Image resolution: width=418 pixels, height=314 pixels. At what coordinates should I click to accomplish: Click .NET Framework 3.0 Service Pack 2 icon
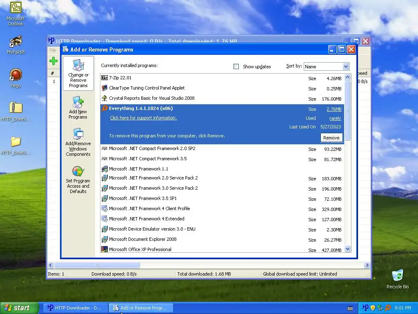tap(104, 188)
